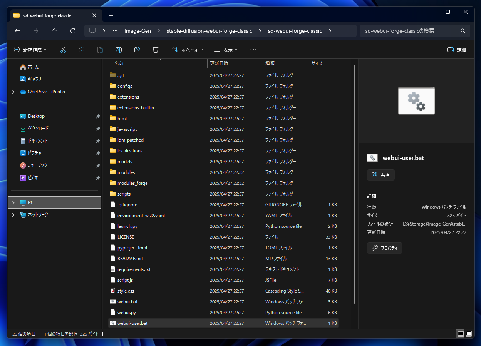Viewport: 481px width, 346px height.
Task: Go up one folder with Up arrow
Action: coord(54,31)
